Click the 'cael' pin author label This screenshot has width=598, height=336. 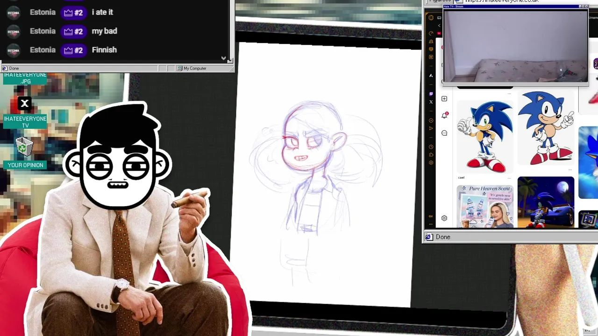(461, 177)
